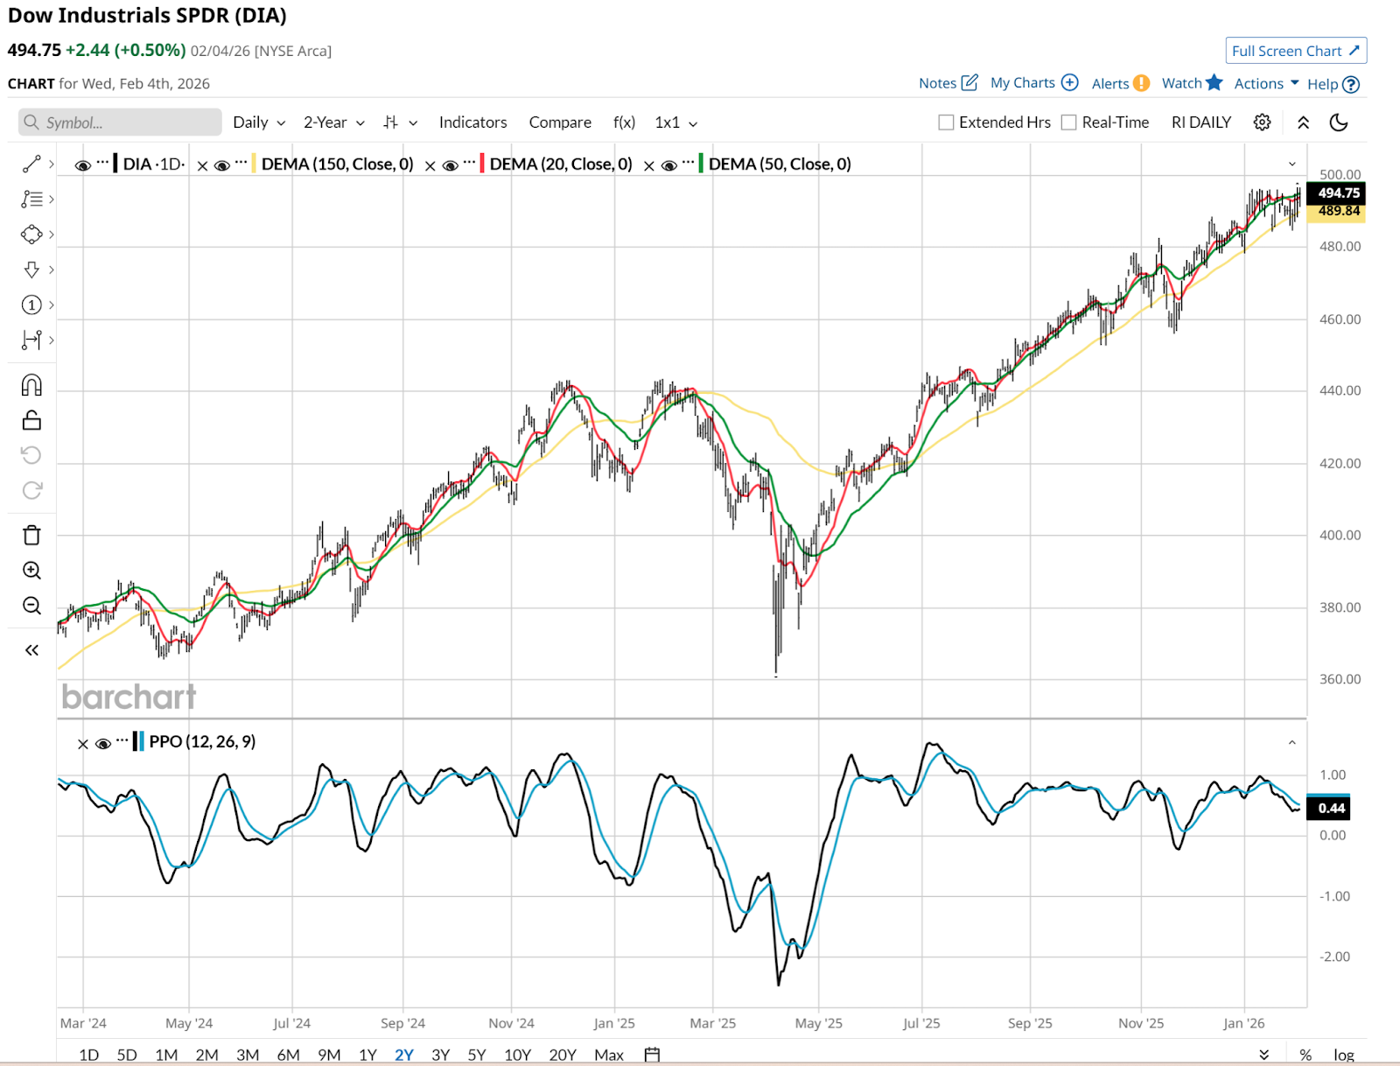Select the down arrow marker tool
The width and height of the screenshot is (1400, 1066).
coord(31,270)
